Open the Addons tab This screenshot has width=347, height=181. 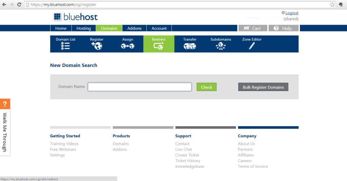[134, 28]
